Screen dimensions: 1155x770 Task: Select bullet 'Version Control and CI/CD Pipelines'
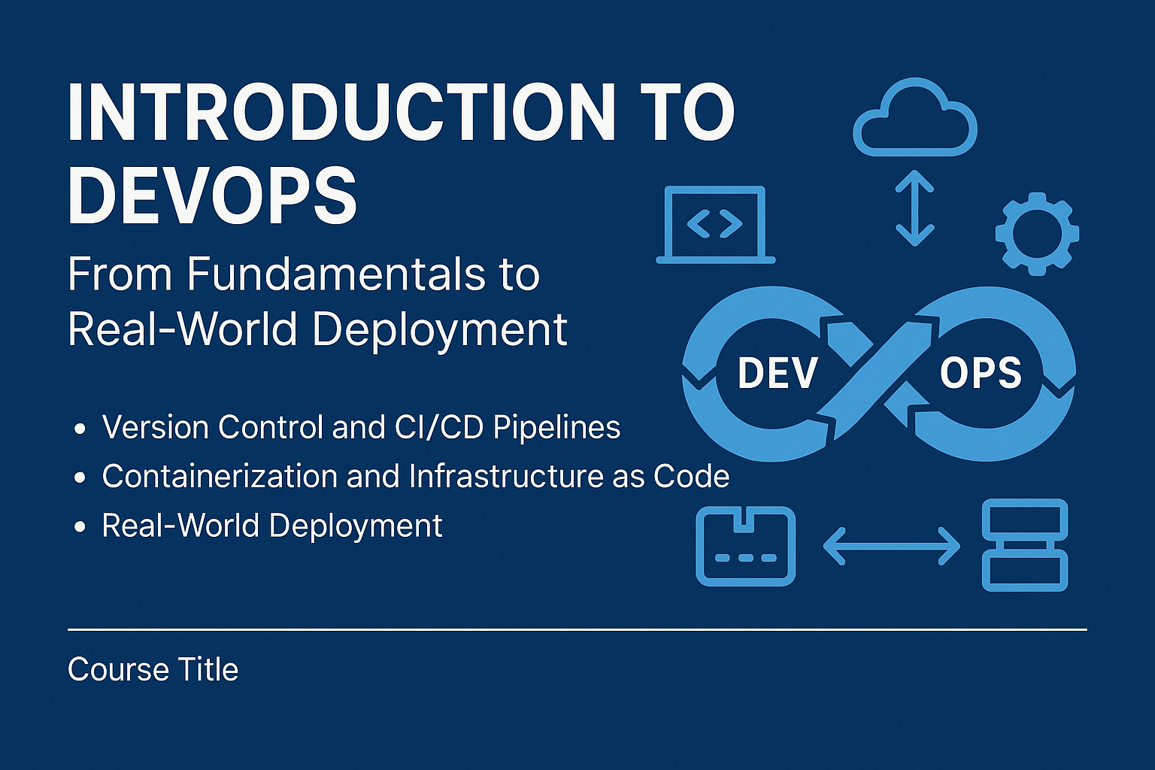361,427
